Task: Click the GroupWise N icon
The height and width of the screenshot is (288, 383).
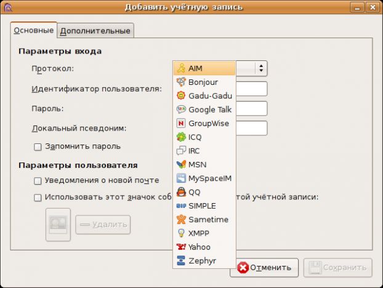Action: (181, 123)
